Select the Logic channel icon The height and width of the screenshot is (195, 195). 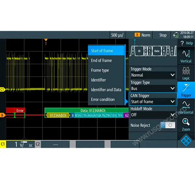point(186,73)
